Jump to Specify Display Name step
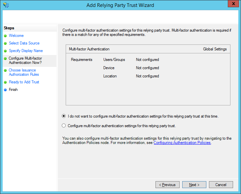The height and width of the screenshot is (194, 241). (26, 51)
